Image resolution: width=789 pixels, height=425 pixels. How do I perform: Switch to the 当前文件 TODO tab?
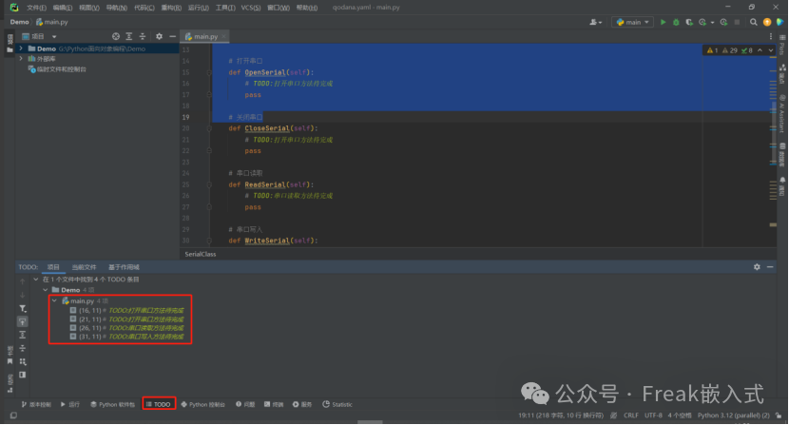coord(85,267)
